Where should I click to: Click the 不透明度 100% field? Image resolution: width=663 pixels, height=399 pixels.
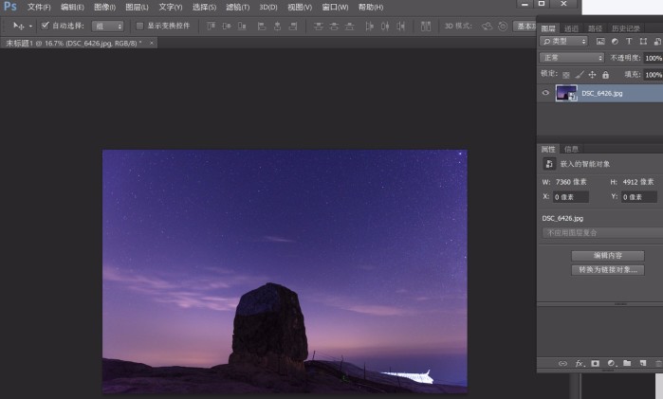coord(654,58)
